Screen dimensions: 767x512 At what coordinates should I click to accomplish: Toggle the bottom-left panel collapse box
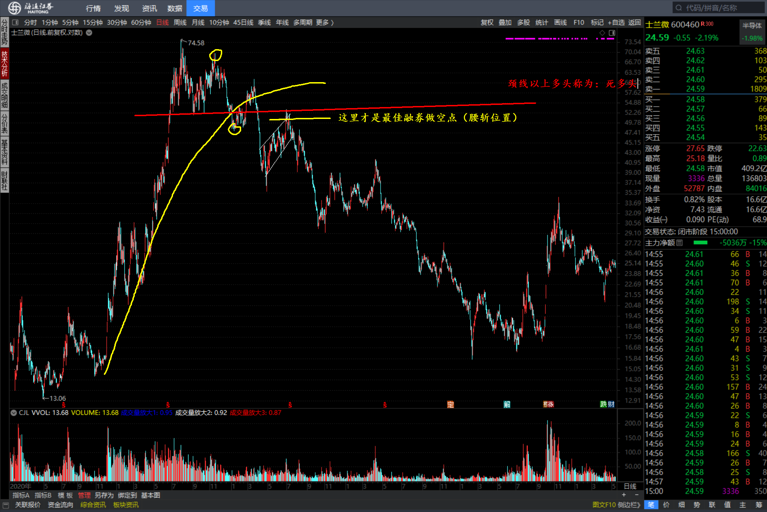click(5, 505)
